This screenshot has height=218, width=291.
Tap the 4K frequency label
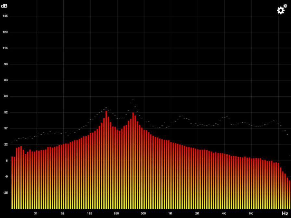tap(224, 213)
